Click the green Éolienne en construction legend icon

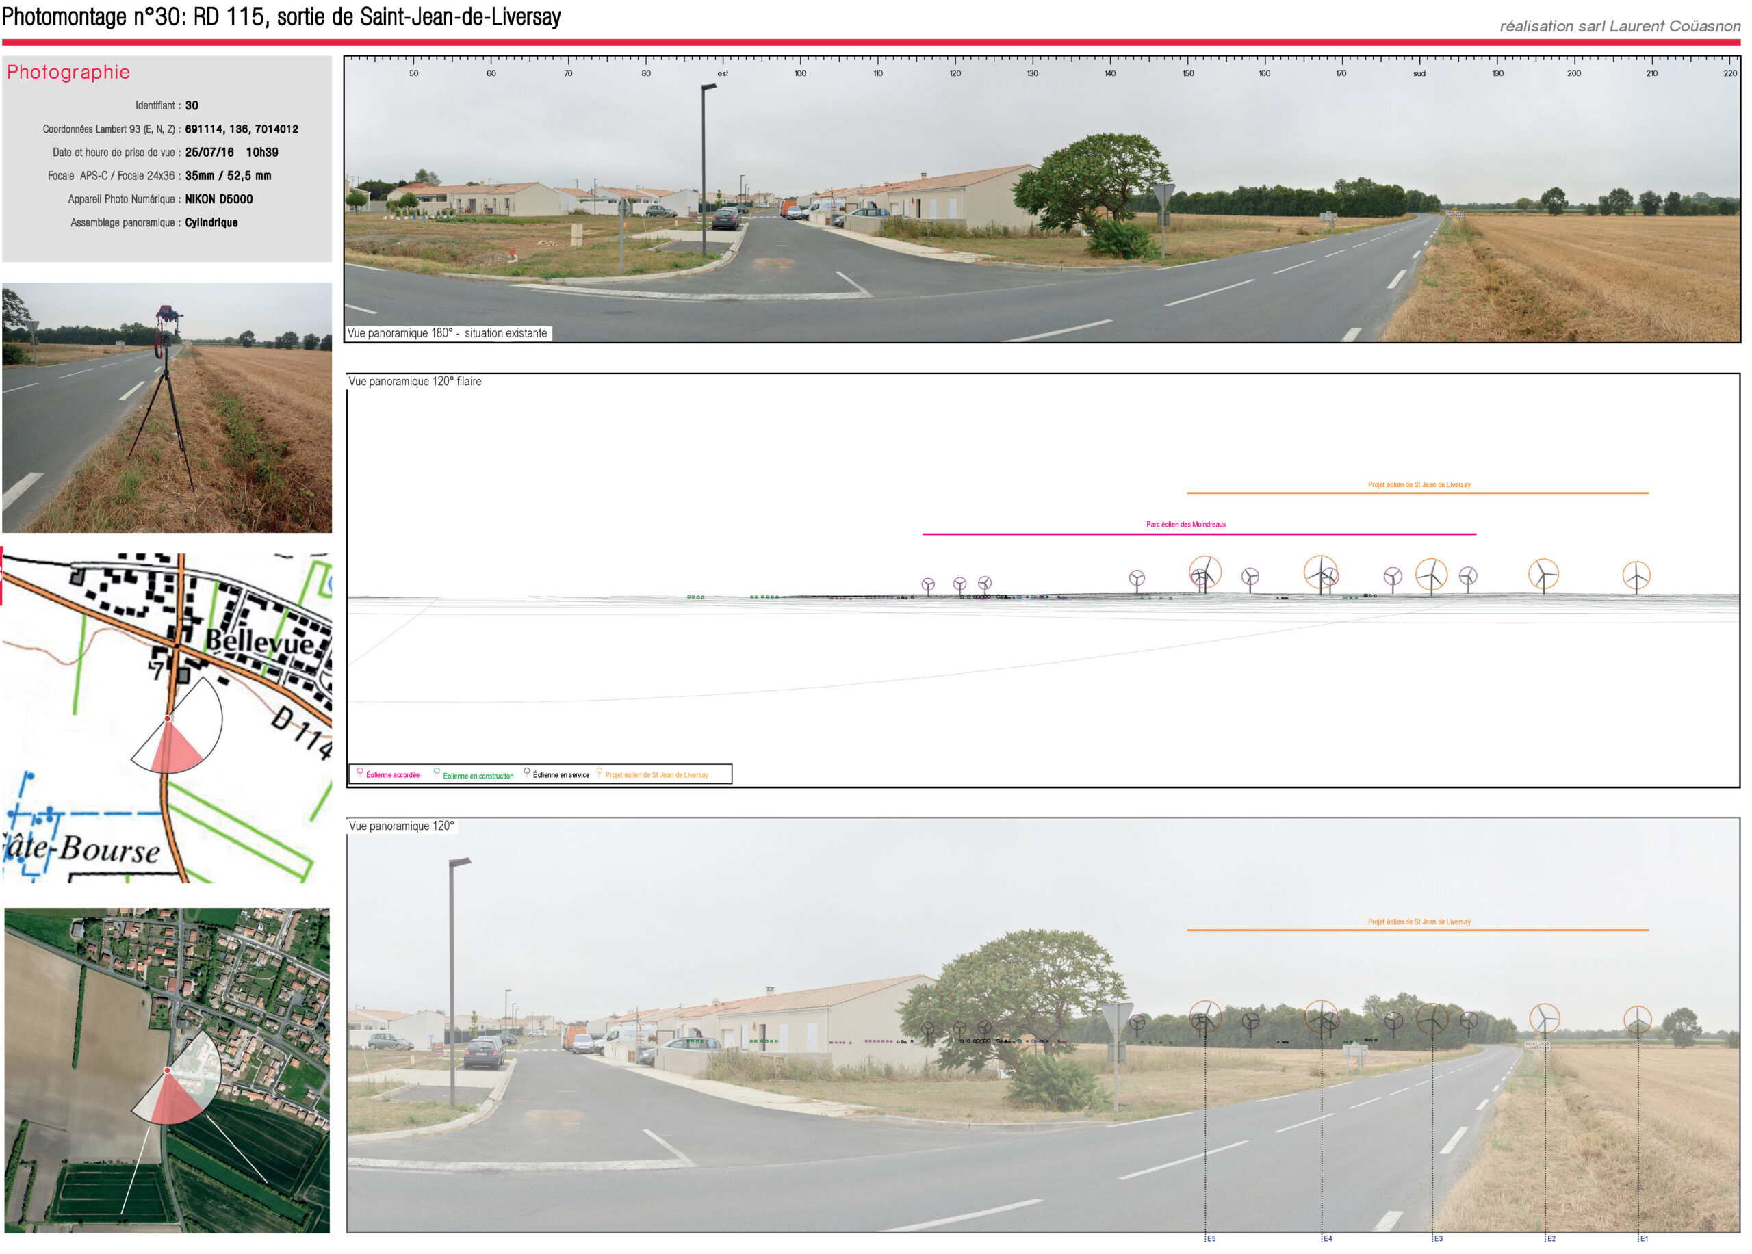pos(437,773)
